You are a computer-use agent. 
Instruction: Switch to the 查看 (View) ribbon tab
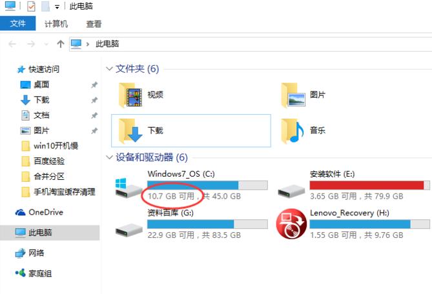coord(94,24)
